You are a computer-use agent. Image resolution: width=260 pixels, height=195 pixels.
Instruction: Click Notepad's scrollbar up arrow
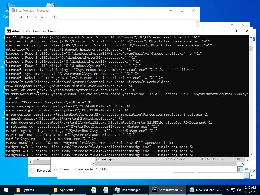[197, 22]
